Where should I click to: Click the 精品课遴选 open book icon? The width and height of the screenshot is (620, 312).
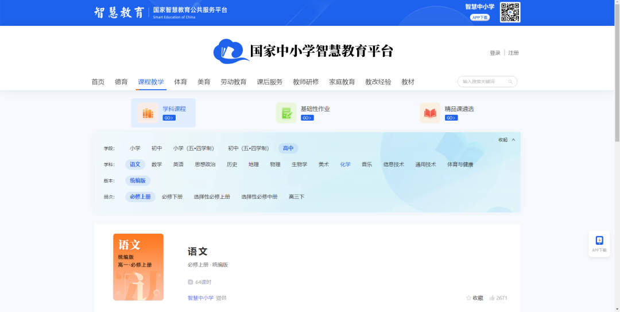point(430,113)
